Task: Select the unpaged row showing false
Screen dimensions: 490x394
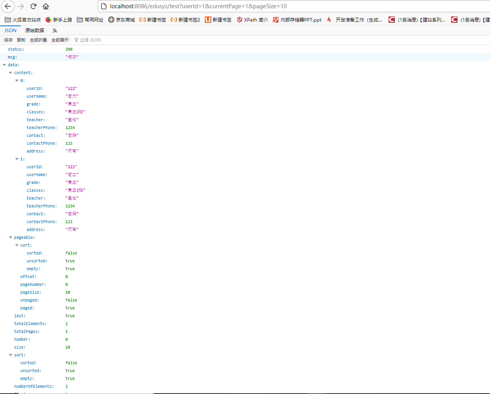Action: pos(245,300)
